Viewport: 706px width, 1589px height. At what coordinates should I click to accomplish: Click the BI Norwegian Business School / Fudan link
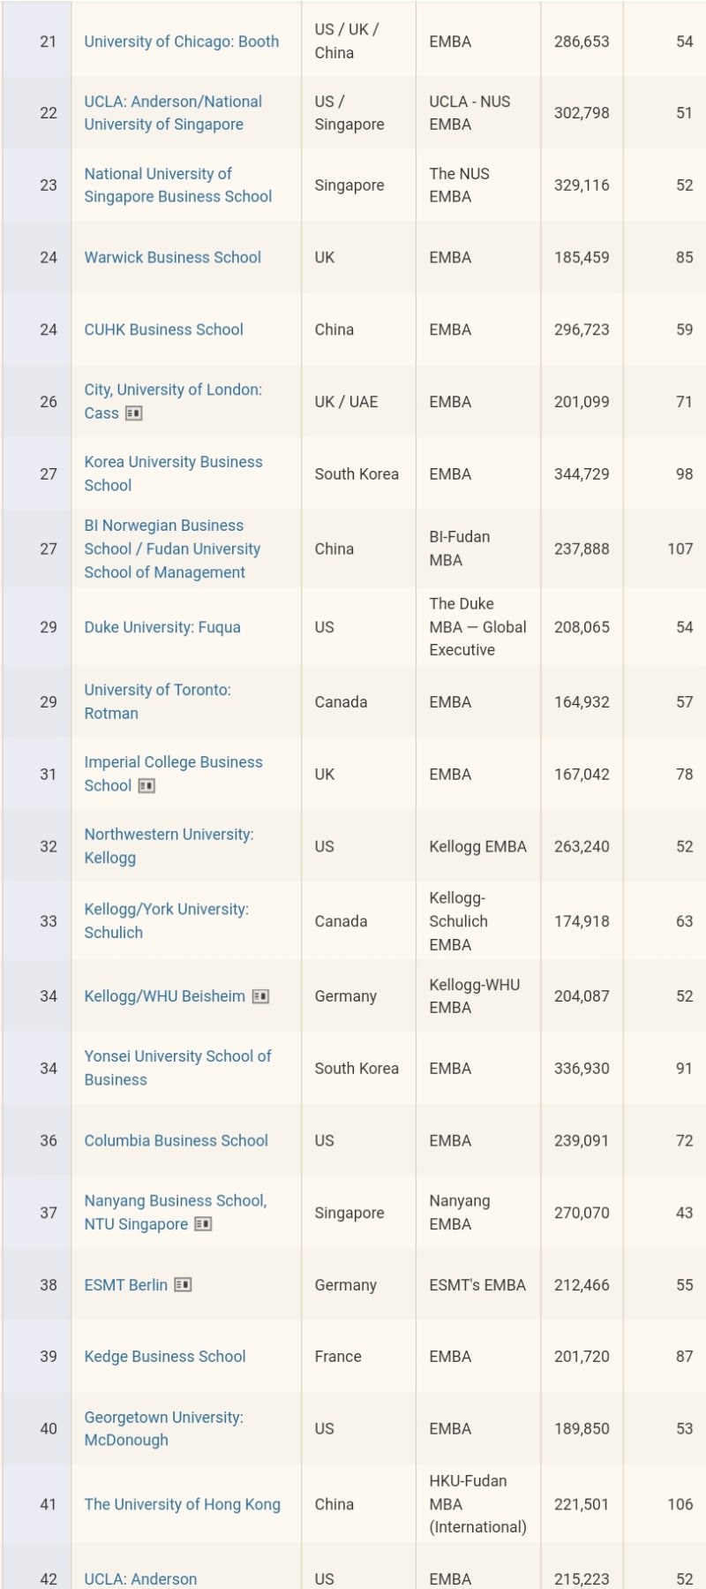tap(172, 549)
